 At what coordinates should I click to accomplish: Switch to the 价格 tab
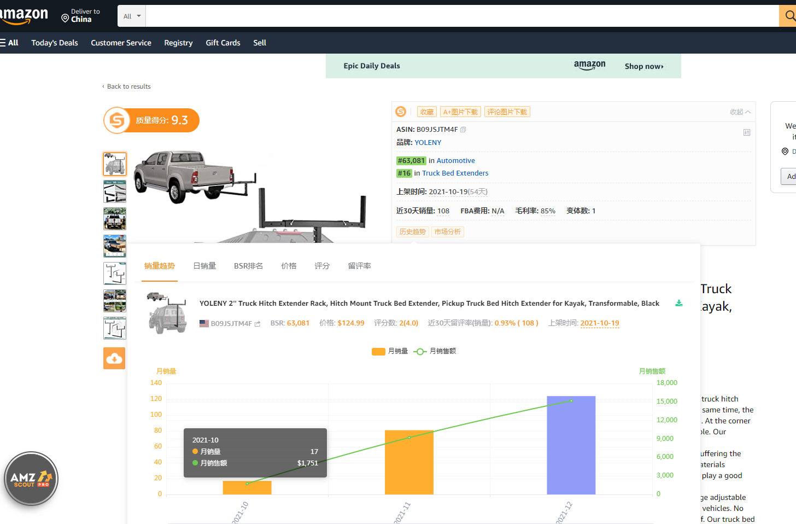[289, 266]
